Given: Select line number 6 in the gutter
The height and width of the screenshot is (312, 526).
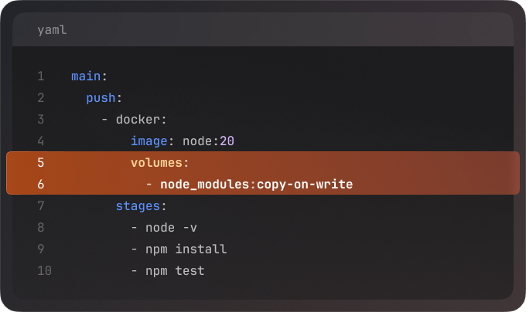Looking at the screenshot, I should 40,185.
